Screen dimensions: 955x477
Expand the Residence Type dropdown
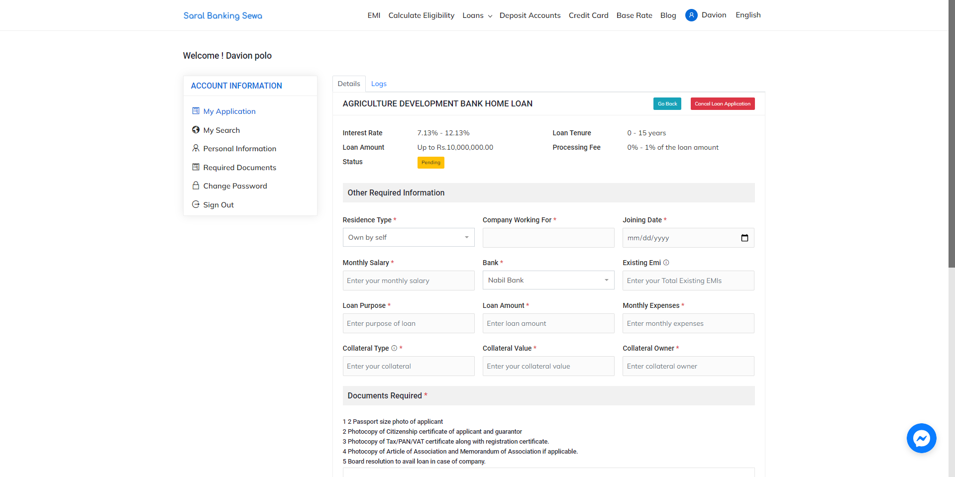[x=409, y=237]
